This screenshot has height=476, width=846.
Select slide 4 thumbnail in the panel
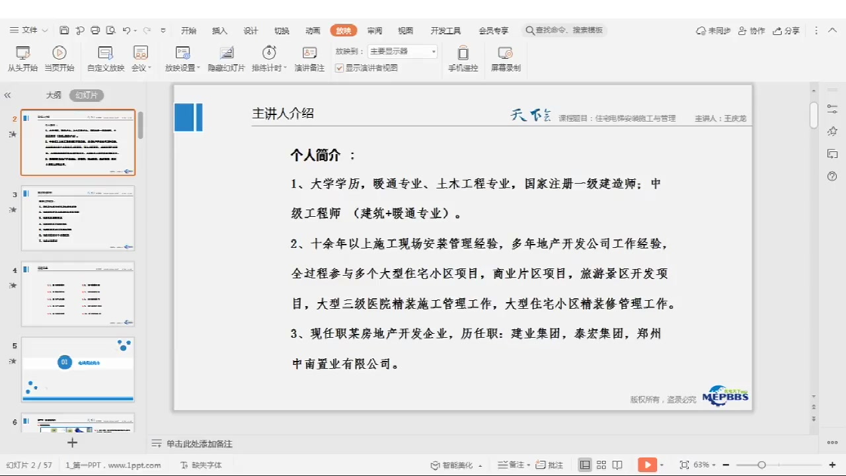pyautogui.click(x=77, y=294)
